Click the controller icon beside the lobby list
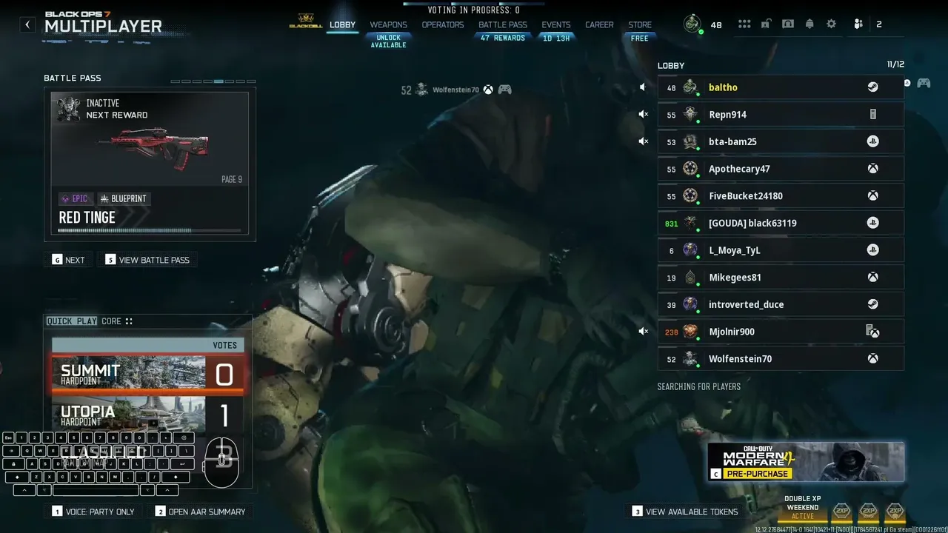Viewport: 948px width, 533px height. pyautogui.click(x=924, y=83)
